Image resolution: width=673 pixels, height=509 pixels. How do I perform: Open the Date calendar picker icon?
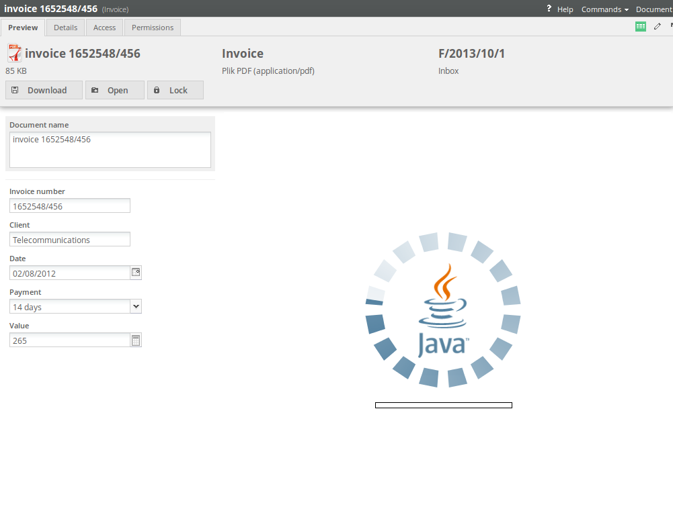pyautogui.click(x=136, y=273)
